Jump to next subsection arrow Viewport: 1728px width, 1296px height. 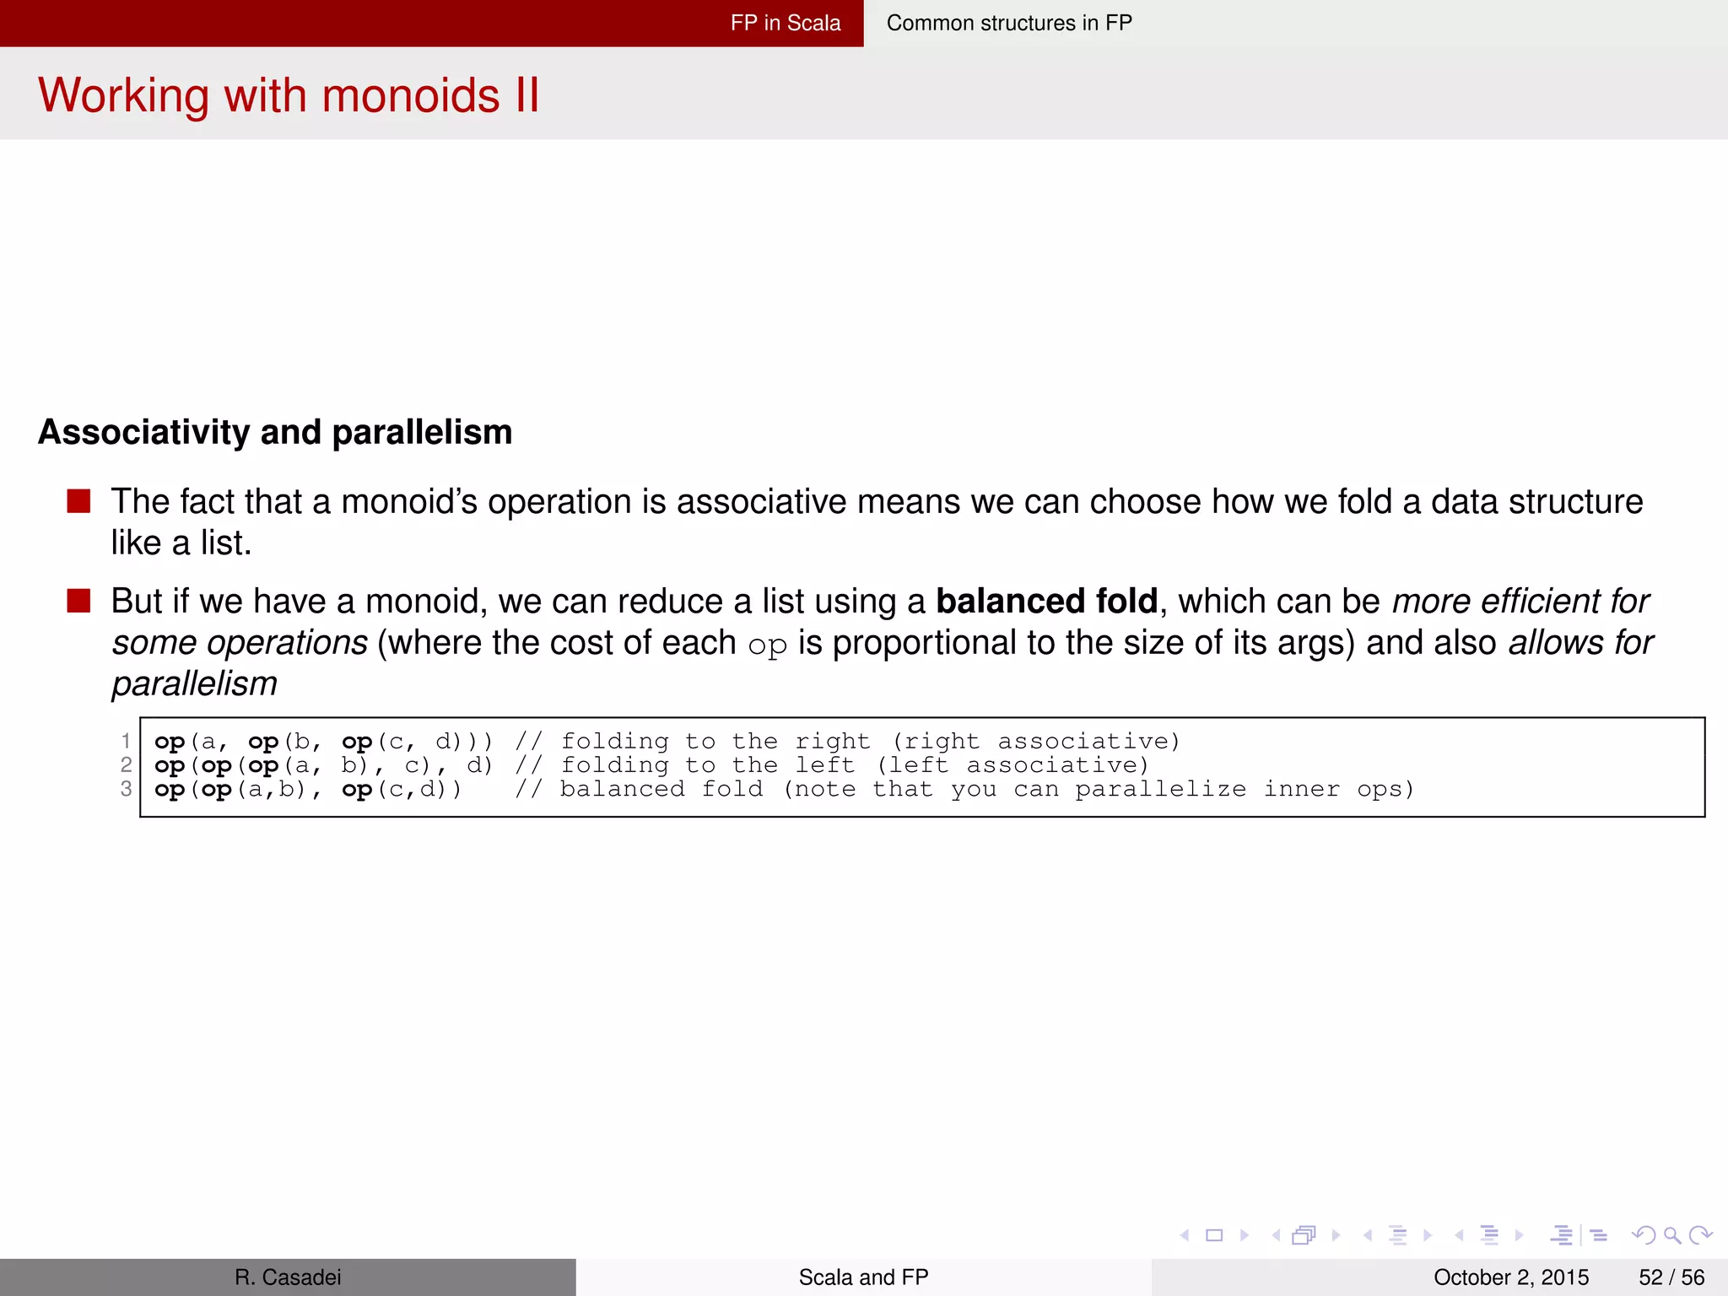click(1428, 1235)
